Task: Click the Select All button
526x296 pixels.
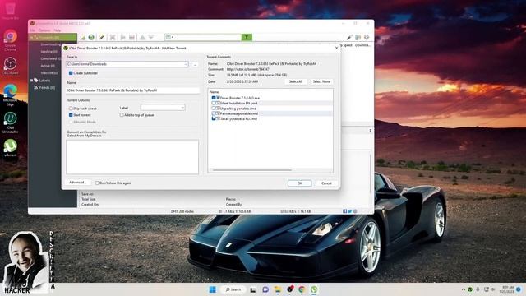Action: tap(296, 81)
